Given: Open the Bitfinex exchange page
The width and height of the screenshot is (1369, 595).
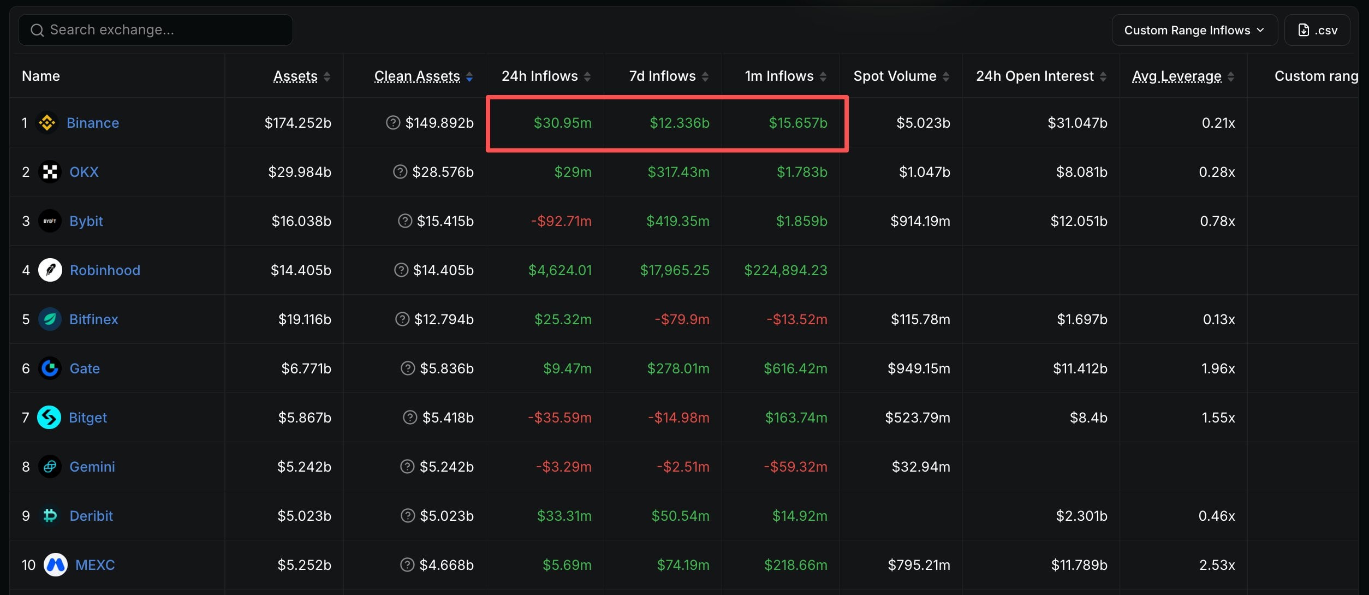Looking at the screenshot, I should [x=94, y=319].
